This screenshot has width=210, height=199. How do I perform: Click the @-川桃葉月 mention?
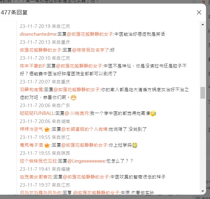tap(77, 113)
